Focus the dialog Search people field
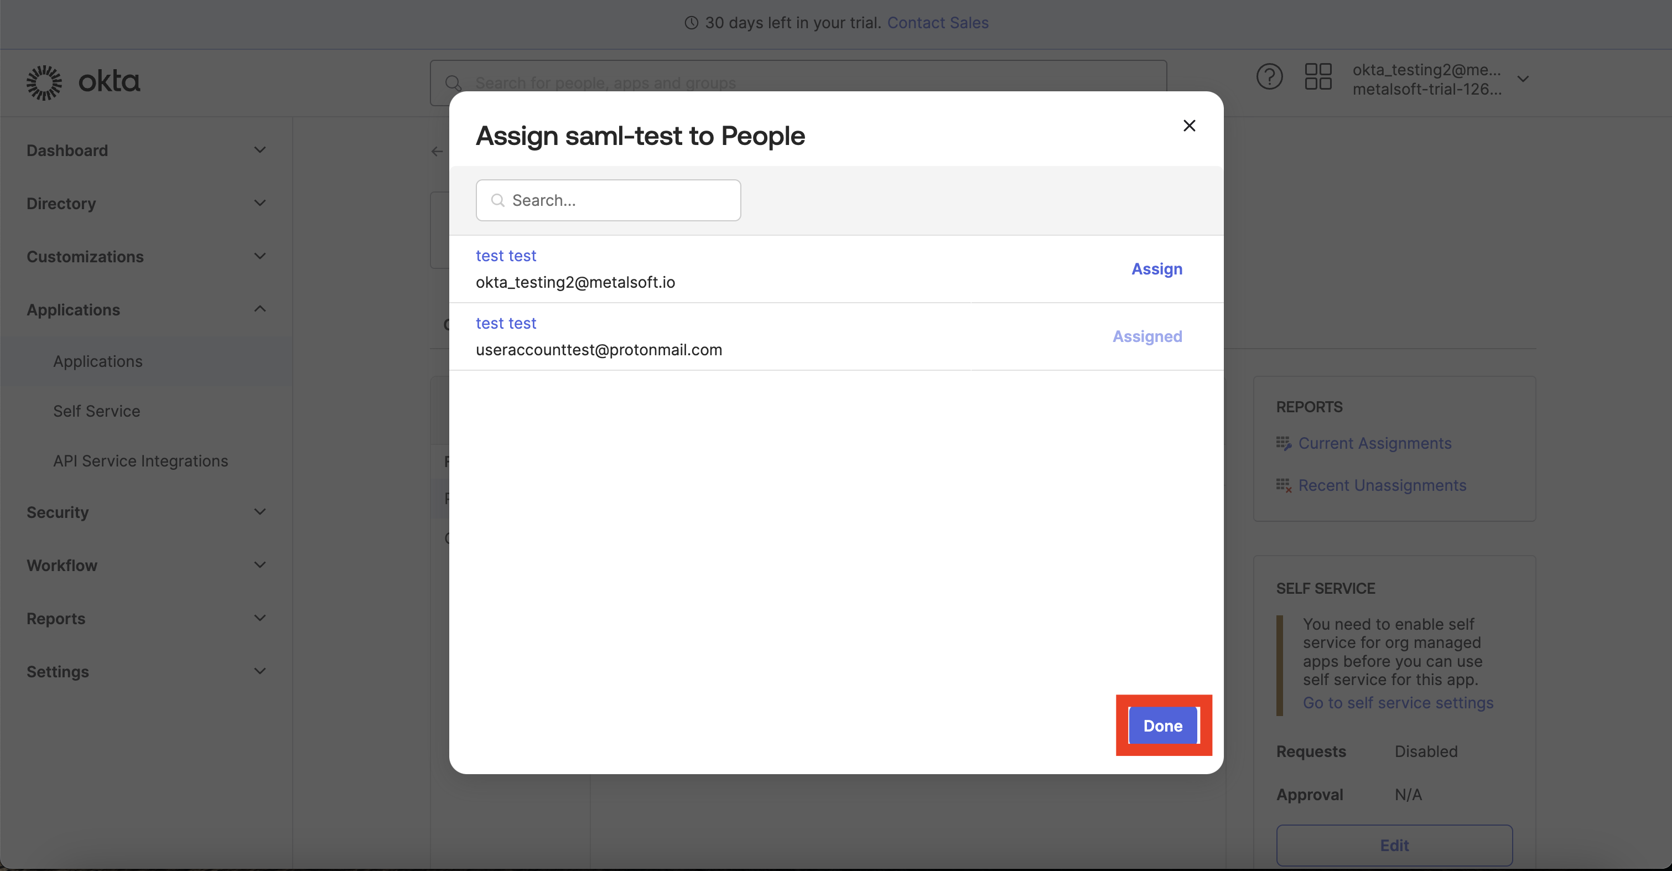Image resolution: width=1672 pixels, height=871 pixels. click(608, 200)
